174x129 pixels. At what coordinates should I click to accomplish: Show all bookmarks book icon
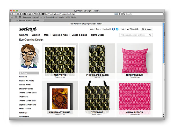click(16, 17)
